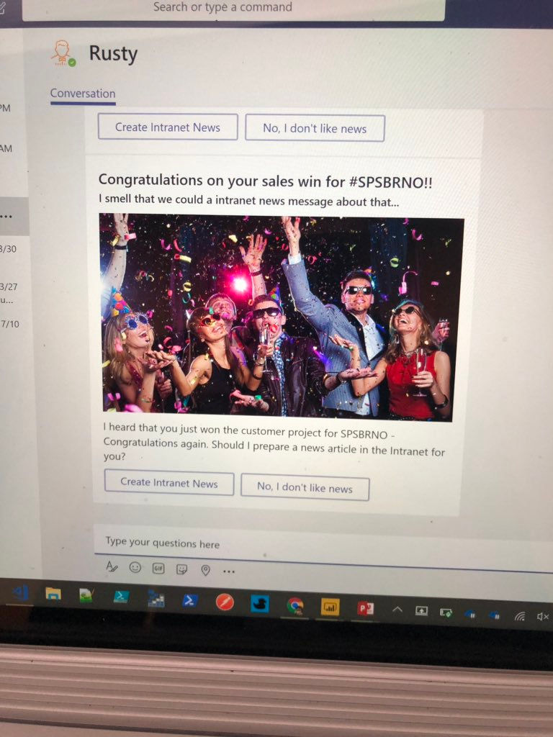Open the sticker picker

point(181,569)
